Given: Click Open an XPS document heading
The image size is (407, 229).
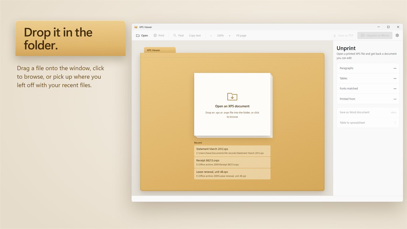Looking at the screenshot, I should point(232,106).
